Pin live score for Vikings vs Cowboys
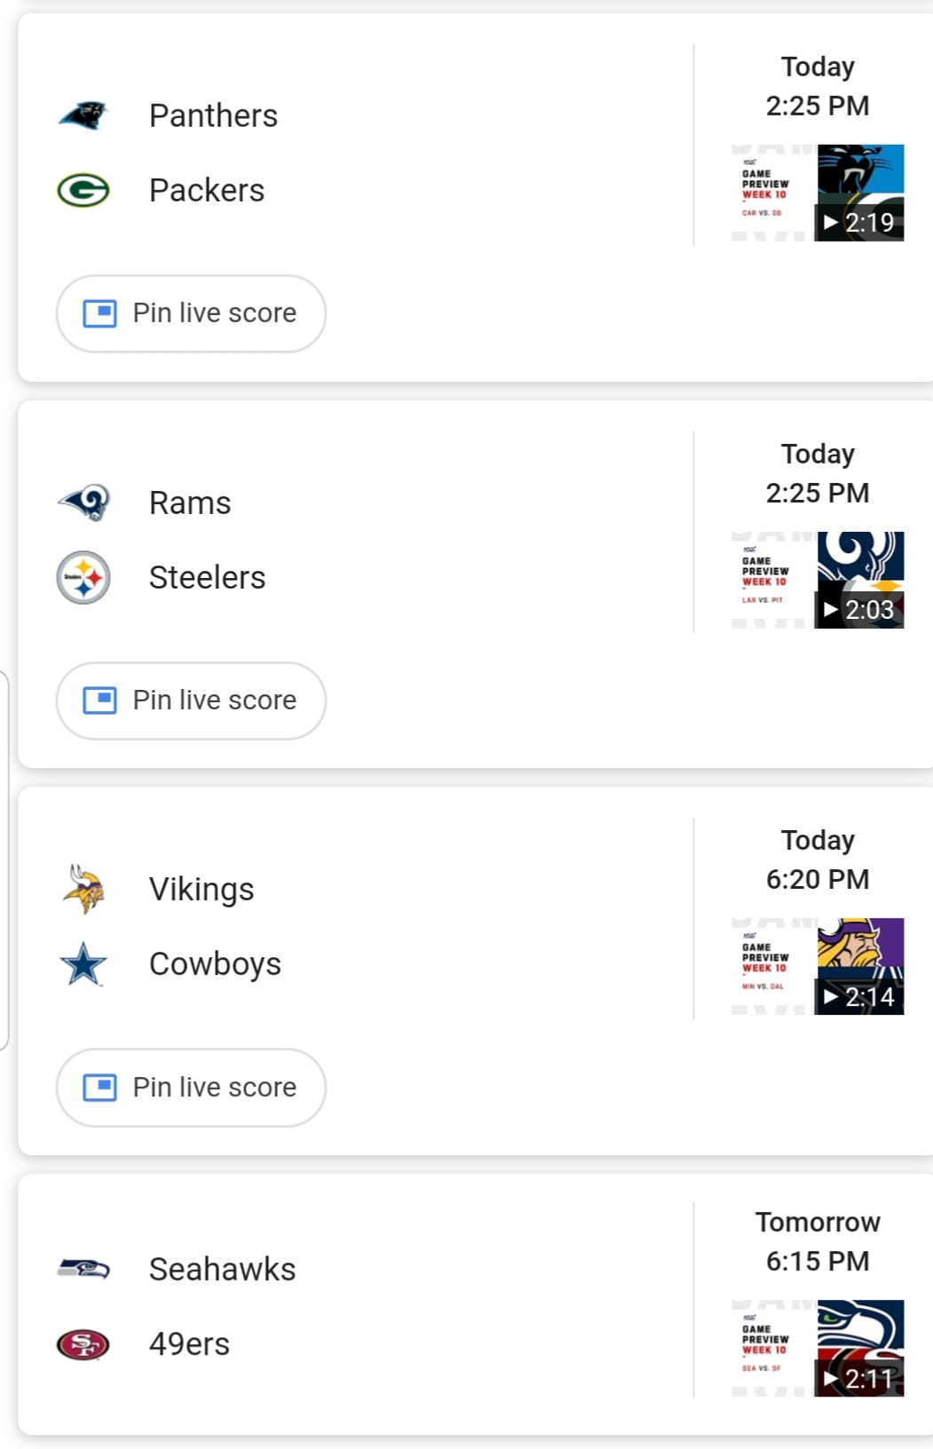 tap(191, 1088)
